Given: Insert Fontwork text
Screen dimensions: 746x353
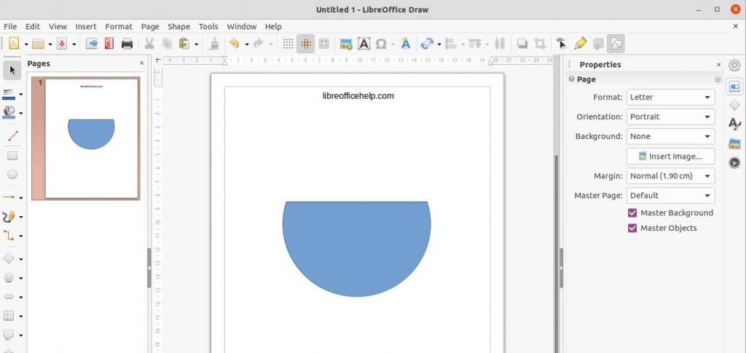Looking at the screenshot, I should pyautogui.click(x=405, y=44).
